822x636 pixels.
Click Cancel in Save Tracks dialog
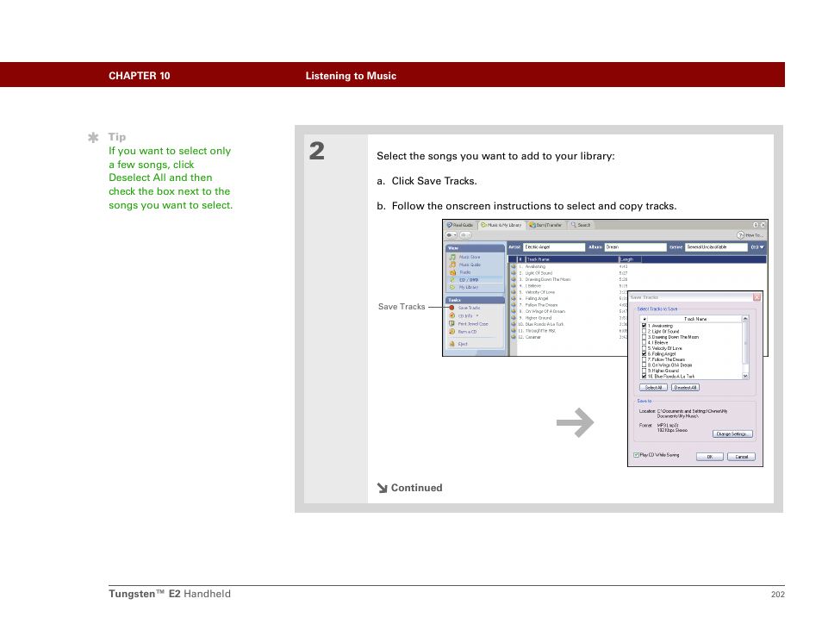coord(741,457)
